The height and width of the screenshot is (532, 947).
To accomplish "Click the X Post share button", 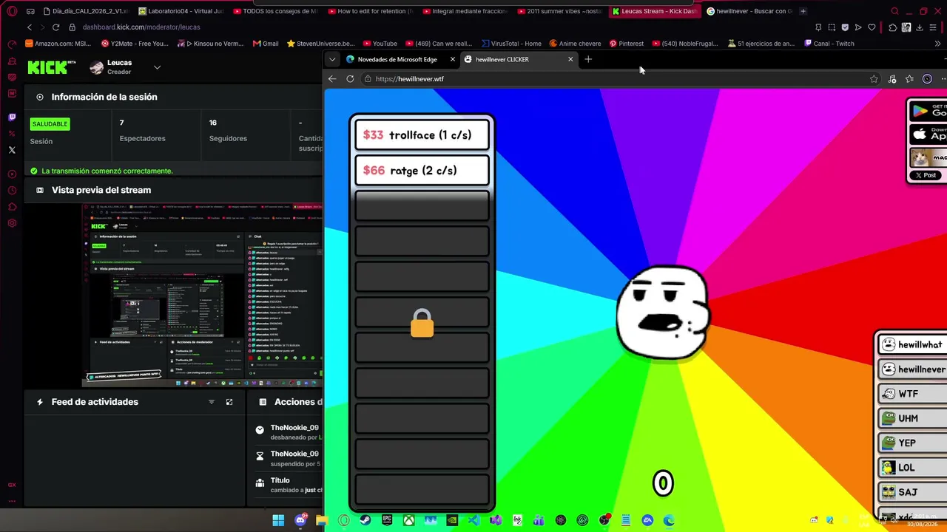I will [x=926, y=175].
